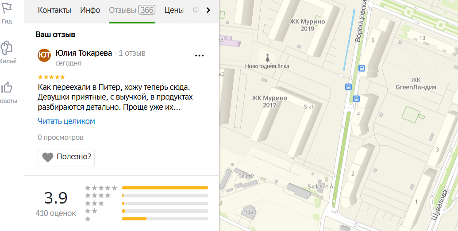Click the ЮТ user avatar
458x231 pixels.
(44, 55)
